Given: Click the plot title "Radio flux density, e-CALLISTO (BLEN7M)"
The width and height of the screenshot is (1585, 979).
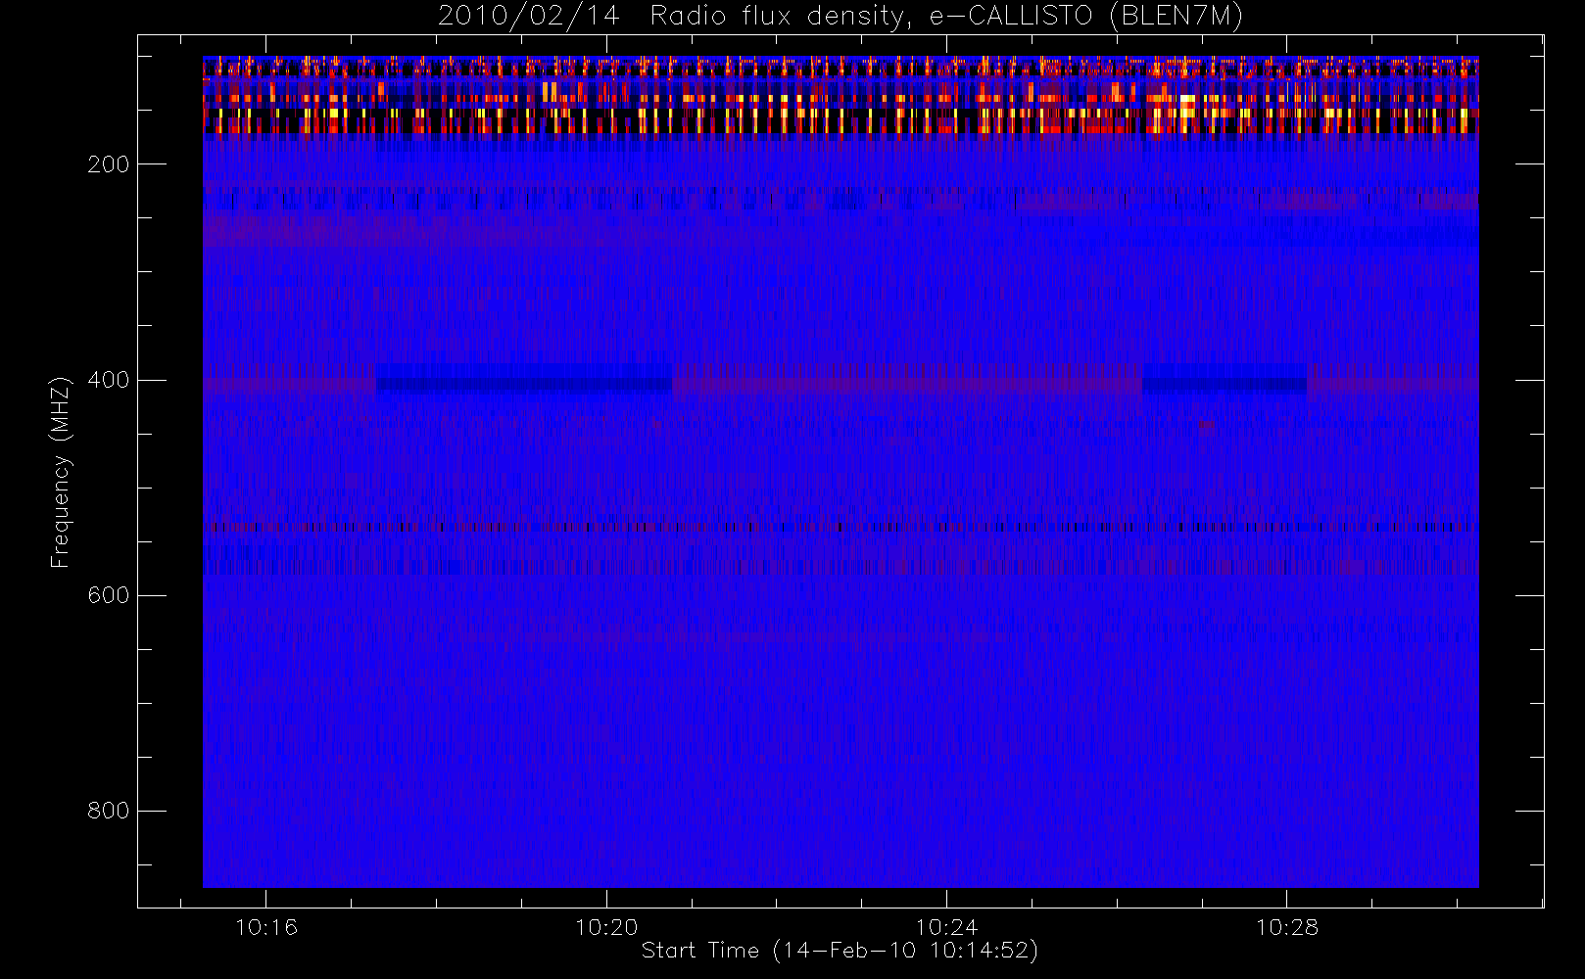Looking at the screenshot, I should pyautogui.click(x=946, y=17).
